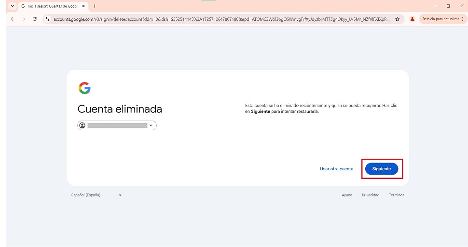Click the blue Siguiente button

click(x=382, y=169)
